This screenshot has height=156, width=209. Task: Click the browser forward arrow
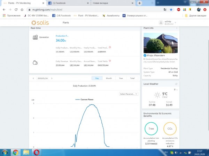click(x=10, y=10)
